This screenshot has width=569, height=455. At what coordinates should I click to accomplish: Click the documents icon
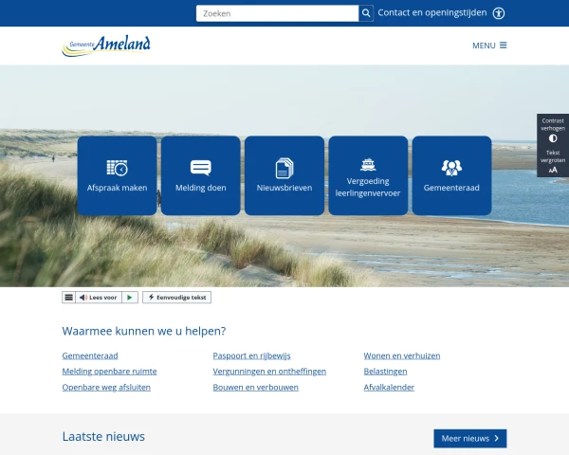(x=284, y=168)
